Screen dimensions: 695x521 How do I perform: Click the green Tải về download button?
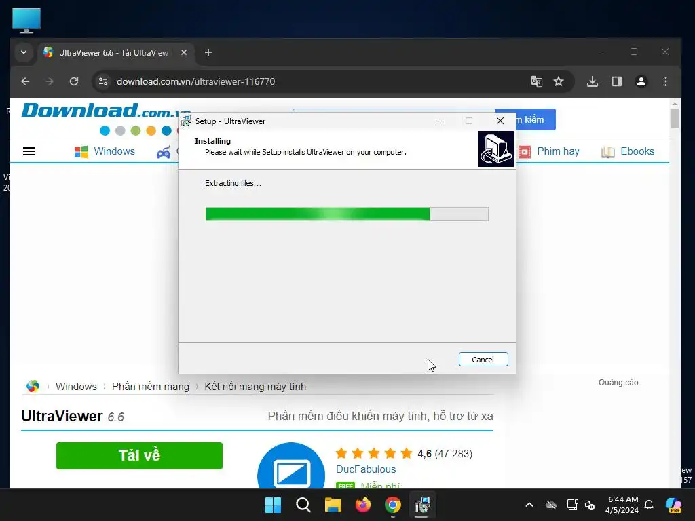click(x=139, y=455)
